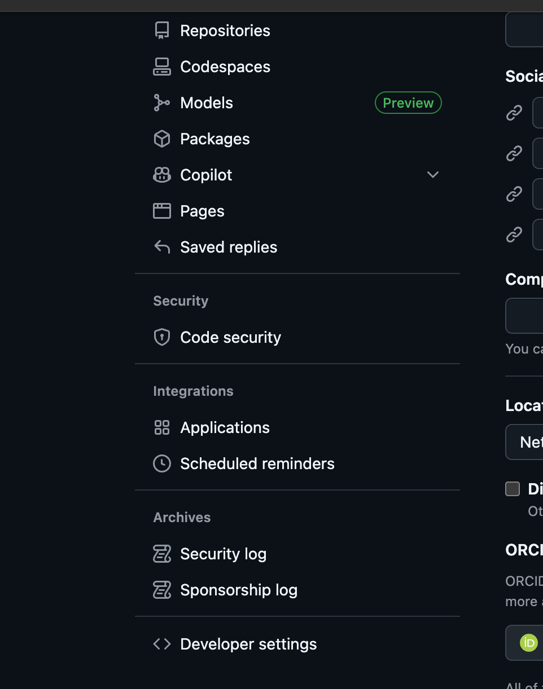The width and height of the screenshot is (543, 689).
Task: Expand the Copilot section chevron
Action: pos(432,175)
